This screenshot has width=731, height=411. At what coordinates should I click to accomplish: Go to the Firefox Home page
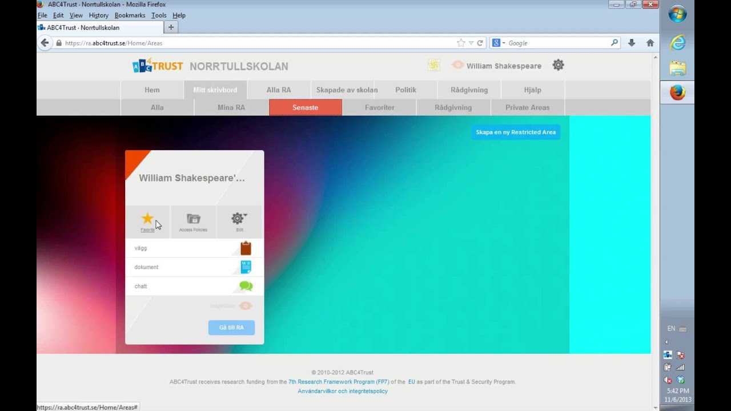pyautogui.click(x=650, y=43)
